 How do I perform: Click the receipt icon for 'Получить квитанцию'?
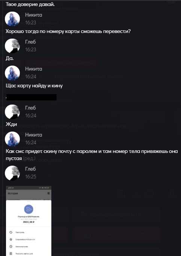(11, 254)
